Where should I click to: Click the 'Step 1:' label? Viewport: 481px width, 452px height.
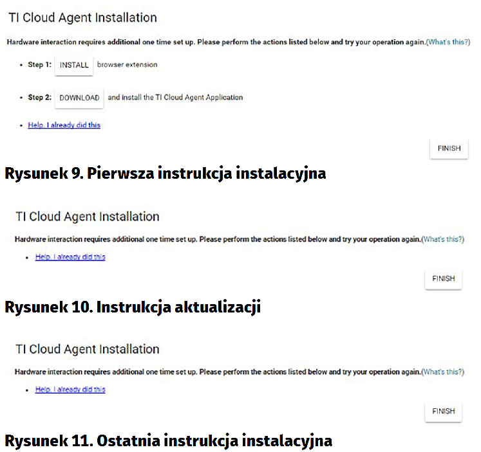coord(39,65)
